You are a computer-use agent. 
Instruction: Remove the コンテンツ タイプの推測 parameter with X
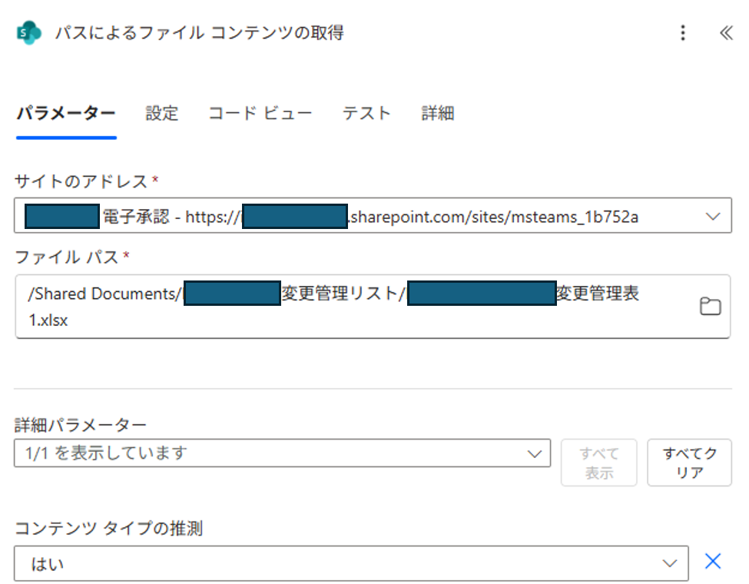click(x=713, y=562)
